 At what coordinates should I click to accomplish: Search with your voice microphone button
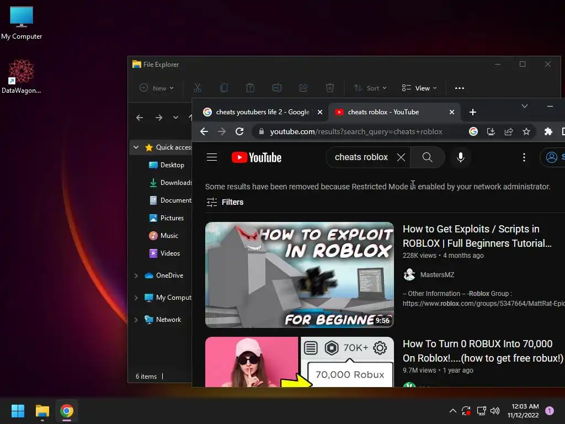coord(460,157)
